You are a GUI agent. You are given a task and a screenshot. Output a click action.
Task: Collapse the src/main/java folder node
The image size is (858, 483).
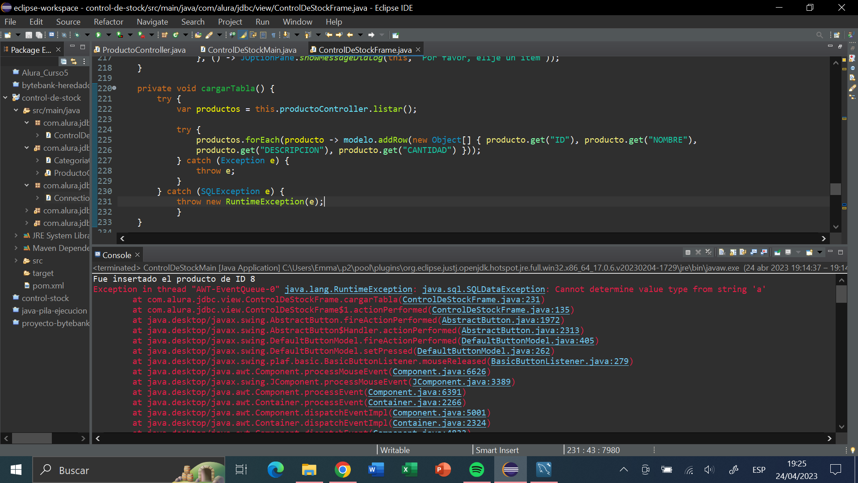coord(16,110)
